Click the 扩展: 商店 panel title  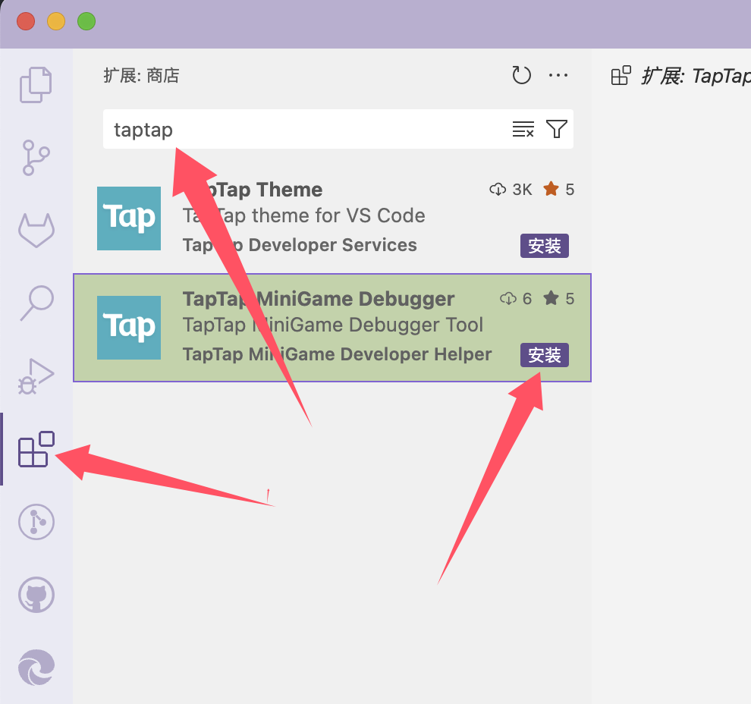pos(141,75)
